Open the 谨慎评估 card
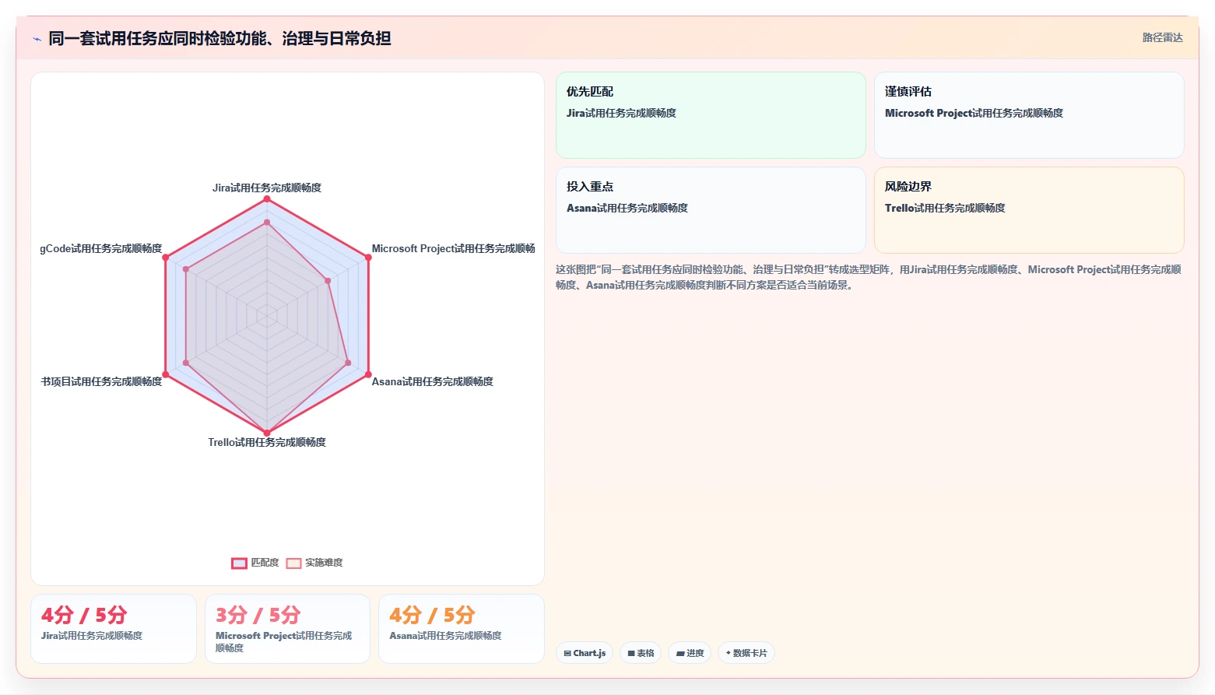1215x695 pixels. 1029,115
